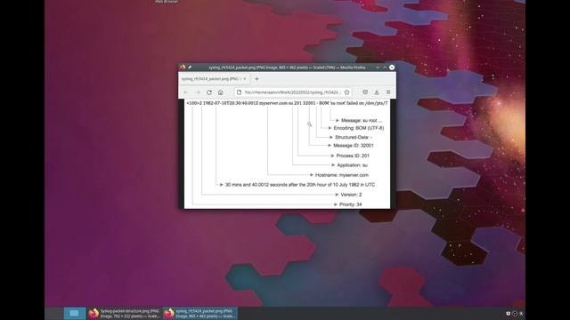Click the pin icon in Firefox title bar
Image resolution: width=570 pixels, height=320 pixels.
(x=190, y=68)
